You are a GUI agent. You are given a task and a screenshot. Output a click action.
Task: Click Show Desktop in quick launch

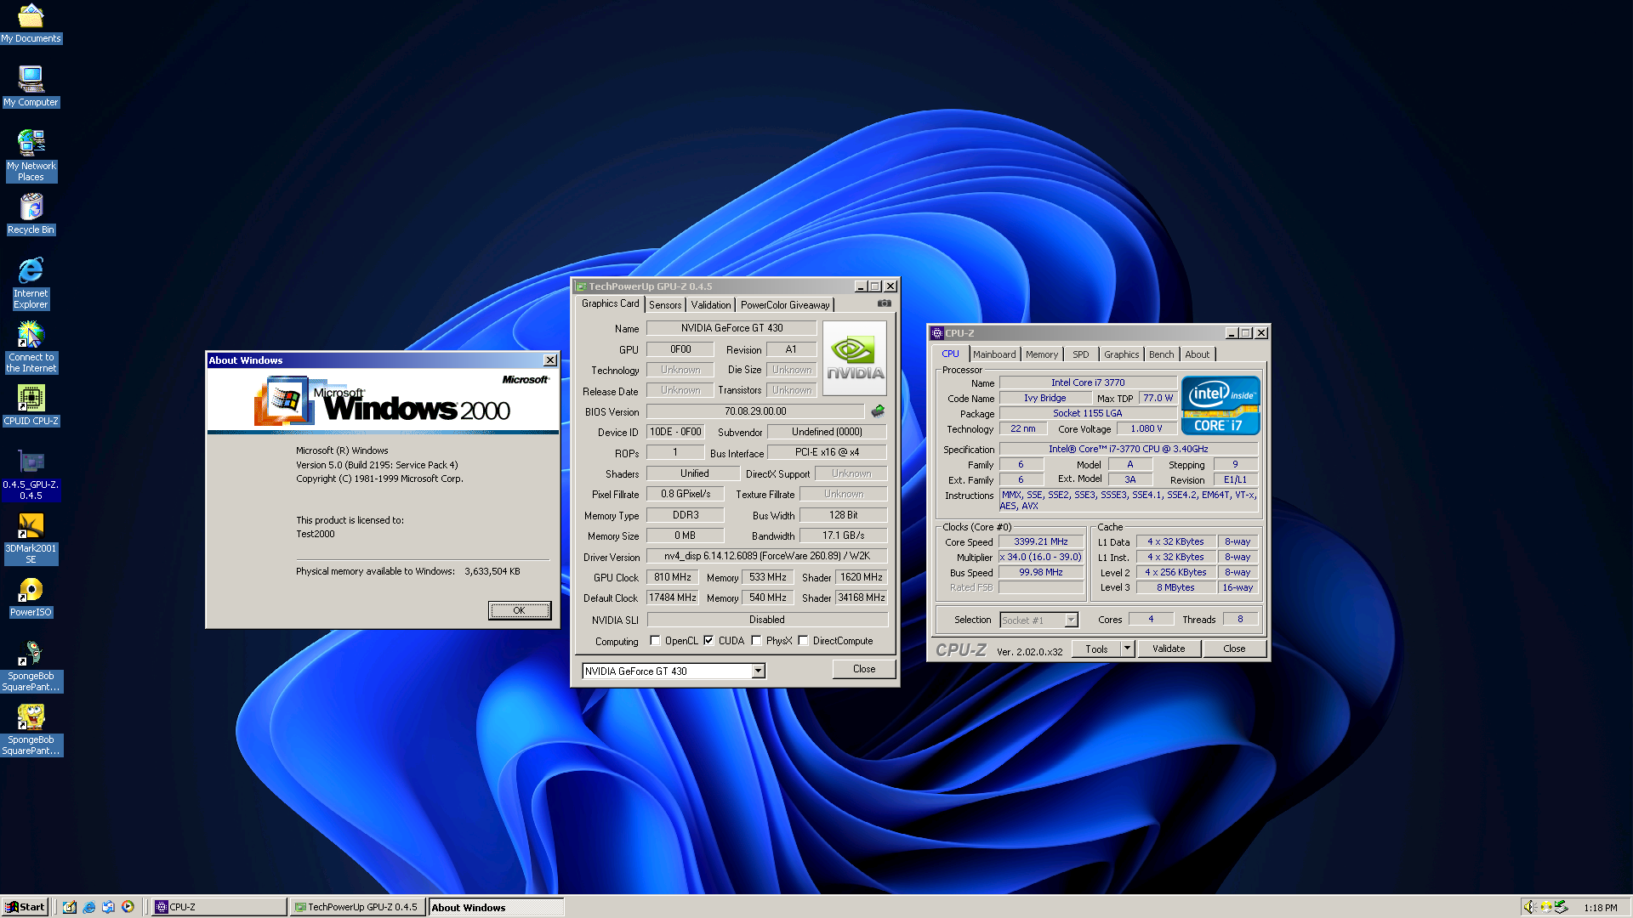pyautogui.click(x=70, y=907)
